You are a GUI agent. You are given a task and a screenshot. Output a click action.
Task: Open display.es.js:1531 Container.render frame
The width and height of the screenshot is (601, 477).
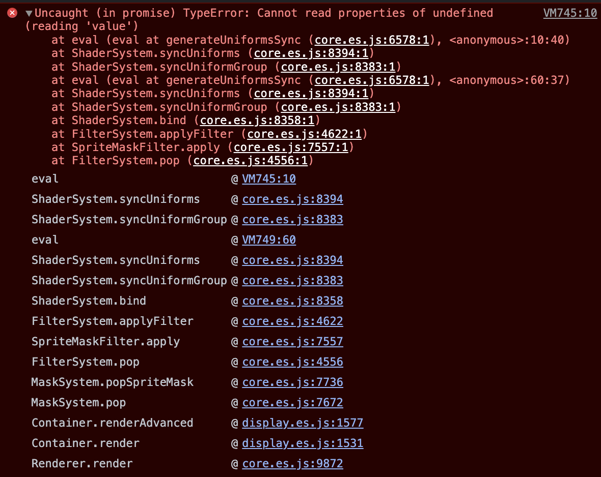click(303, 443)
